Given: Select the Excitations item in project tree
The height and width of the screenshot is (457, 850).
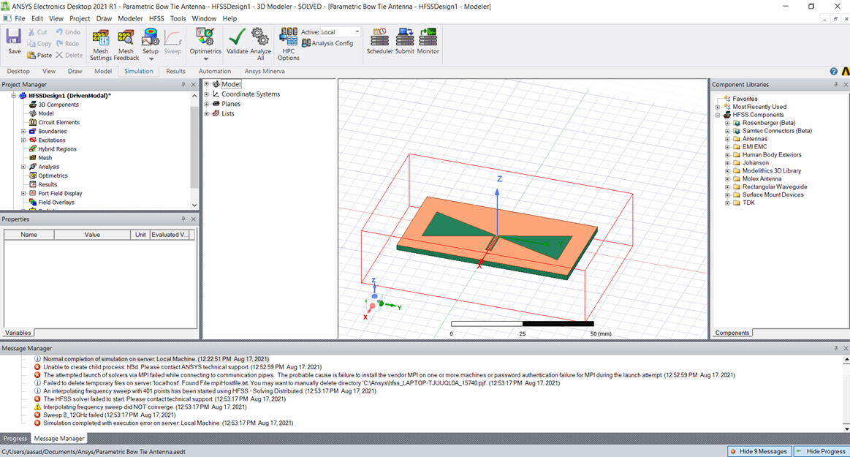Looking at the screenshot, I should [x=52, y=140].
